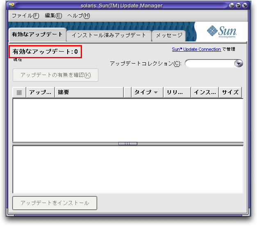Sort by the リリ... column header

coord(177,92)
